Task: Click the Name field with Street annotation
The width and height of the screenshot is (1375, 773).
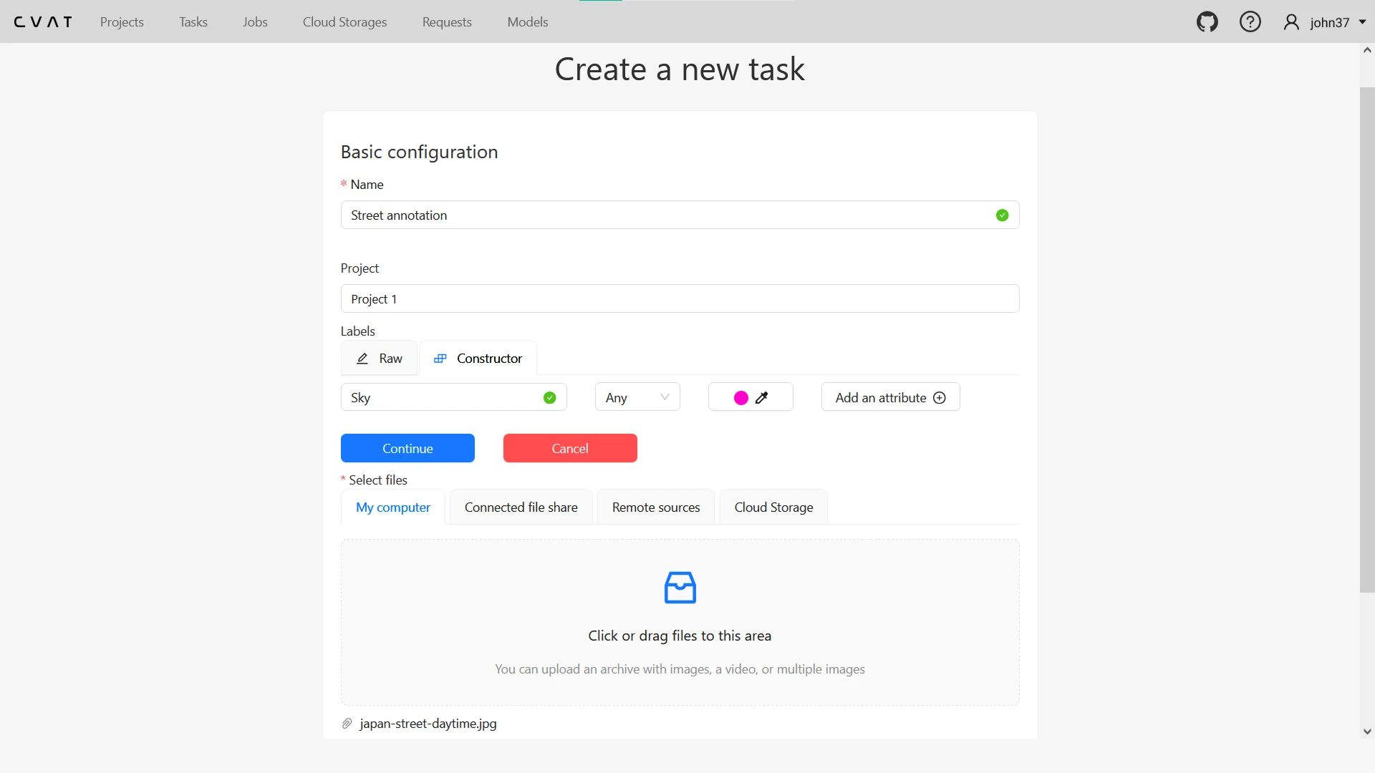Action: pos(666,215)
